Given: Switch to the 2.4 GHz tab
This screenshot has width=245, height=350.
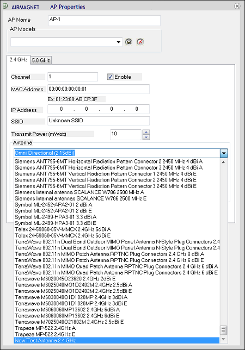Looking at the screenshot, I should tap(19, 60).
